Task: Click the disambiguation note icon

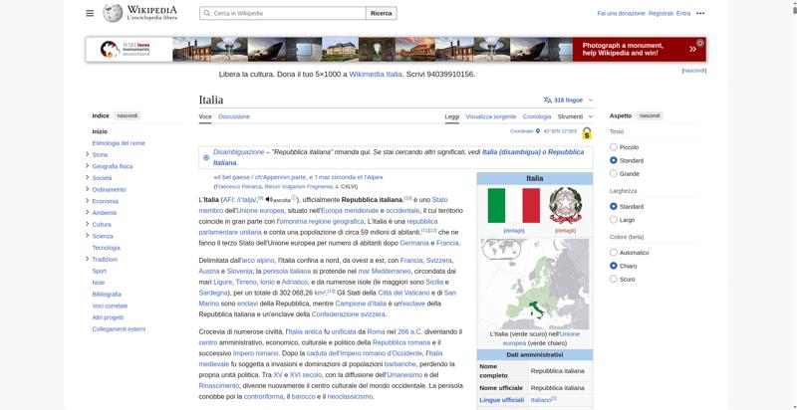Action: 206,157
